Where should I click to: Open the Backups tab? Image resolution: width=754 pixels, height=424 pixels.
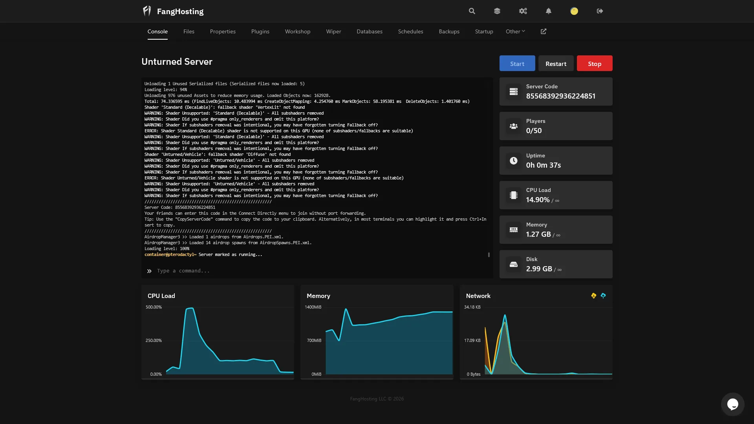pyautogui.click(x=449, y=31)
